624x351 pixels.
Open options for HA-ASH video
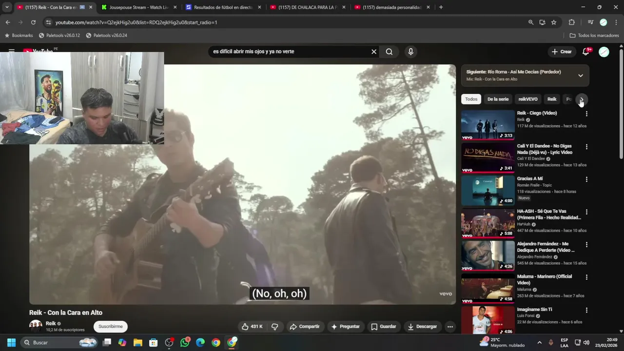click(x=586, y=212)
